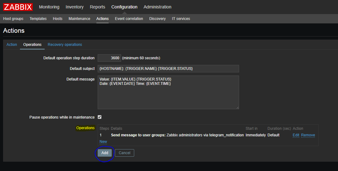Viewport: 338px width, 171px height.
Task: Click the New operation link
Action: point(103,142)
